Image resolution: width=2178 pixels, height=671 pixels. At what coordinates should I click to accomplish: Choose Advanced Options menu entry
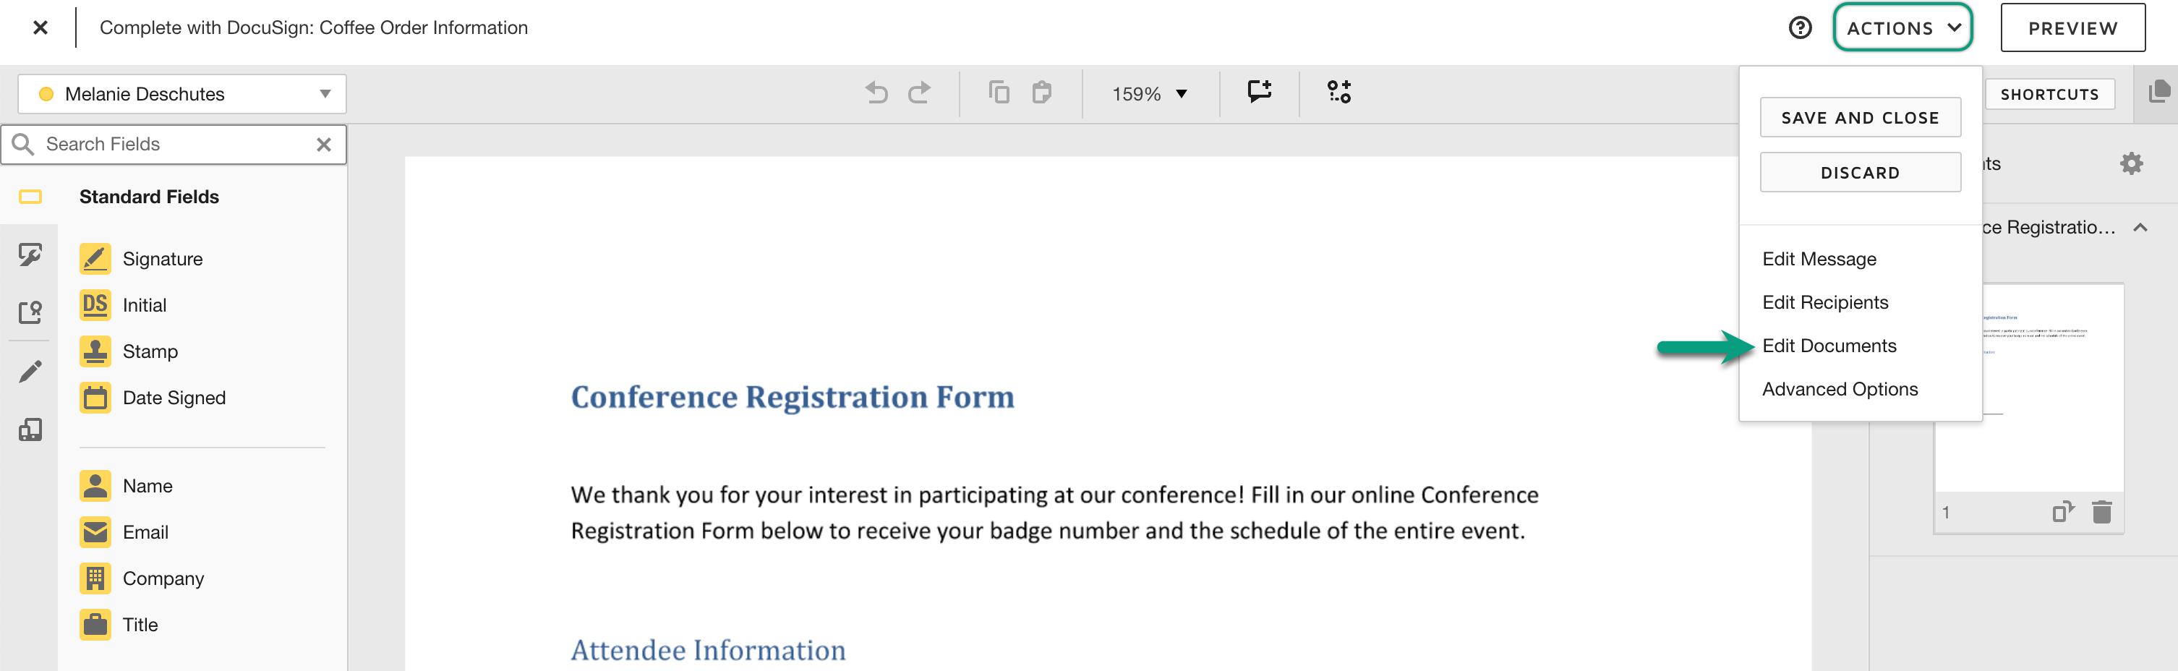(x=1840, y=389)
